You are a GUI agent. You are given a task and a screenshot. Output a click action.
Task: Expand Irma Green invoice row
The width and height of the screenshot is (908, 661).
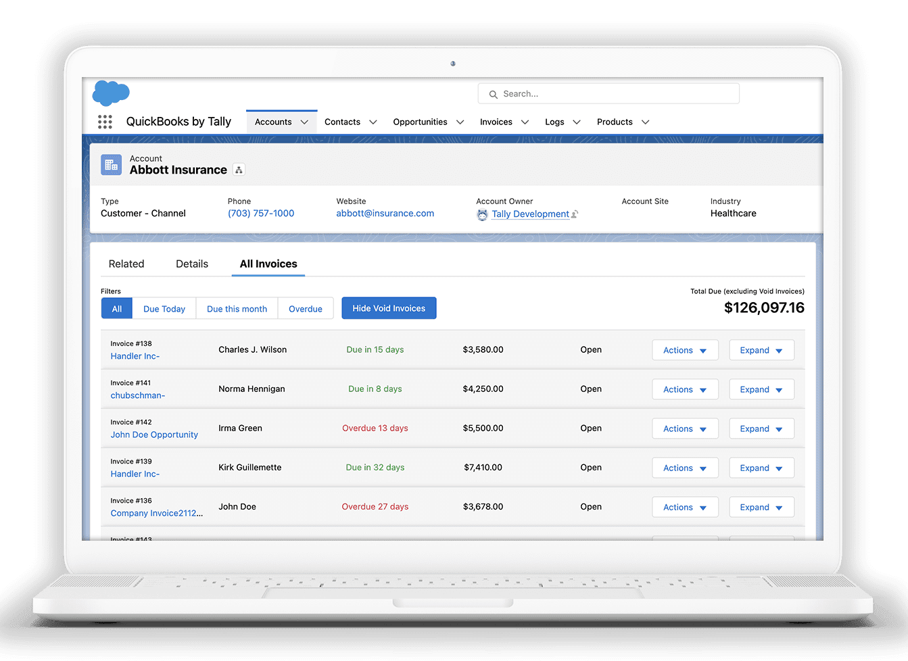tap(761, 429)
